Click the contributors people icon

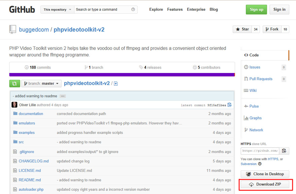[195, 67]
